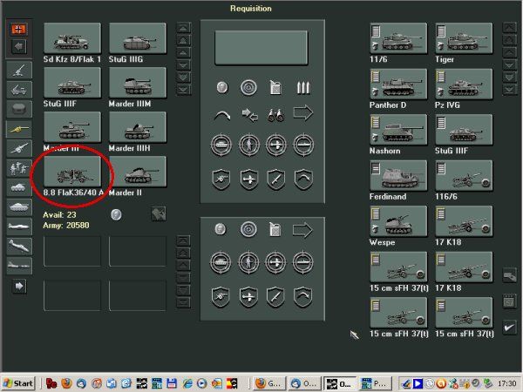Confirm with the checkmark button
This screenshot has height=392, width=523.
click(x=509, y=328)
